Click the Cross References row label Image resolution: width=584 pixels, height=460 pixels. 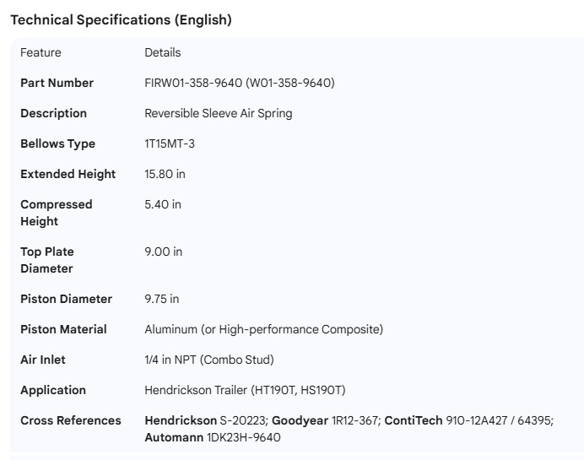click(x=70, y=420)
